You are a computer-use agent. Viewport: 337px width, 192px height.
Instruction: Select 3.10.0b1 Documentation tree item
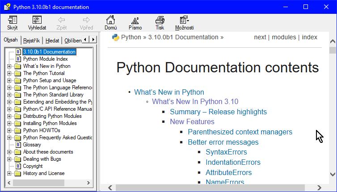[x=49, y=52]
